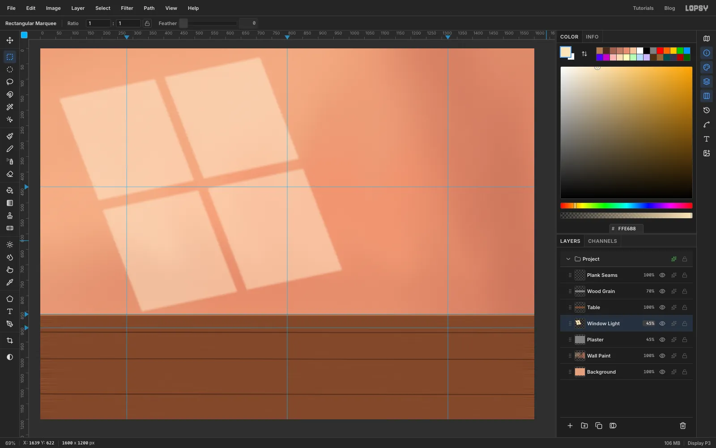Viewport: 716px width, 448px height.
Task: Select the Text tool in left toolbar
Action: [x=10, y=311]
